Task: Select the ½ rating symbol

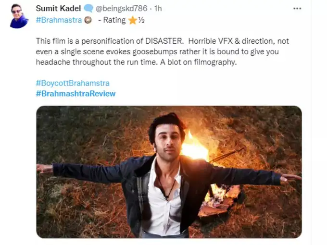Action: (x=141, y=20)
